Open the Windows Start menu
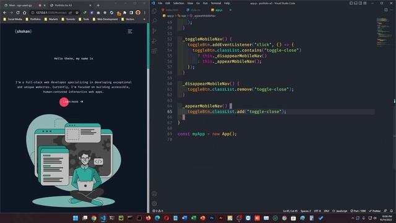 75,218
